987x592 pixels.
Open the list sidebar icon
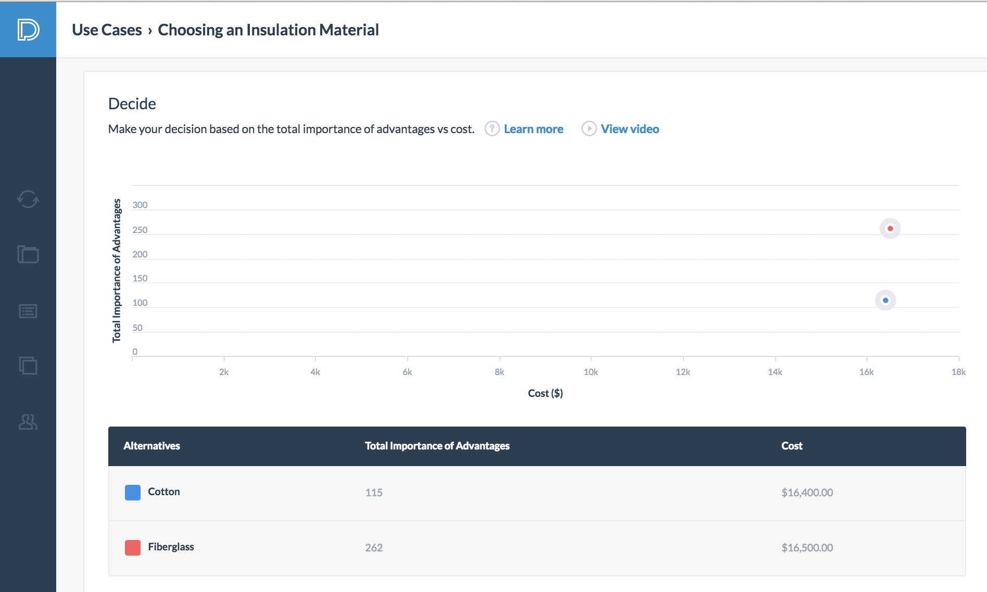[x=28, y=311]
